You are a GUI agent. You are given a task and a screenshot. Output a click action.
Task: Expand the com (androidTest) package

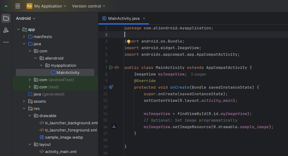pyautogui.click(x=30, y=80)
